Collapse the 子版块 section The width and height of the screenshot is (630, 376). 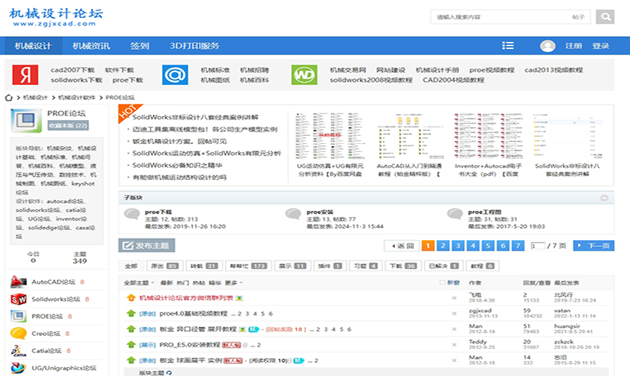click(604, 198)
